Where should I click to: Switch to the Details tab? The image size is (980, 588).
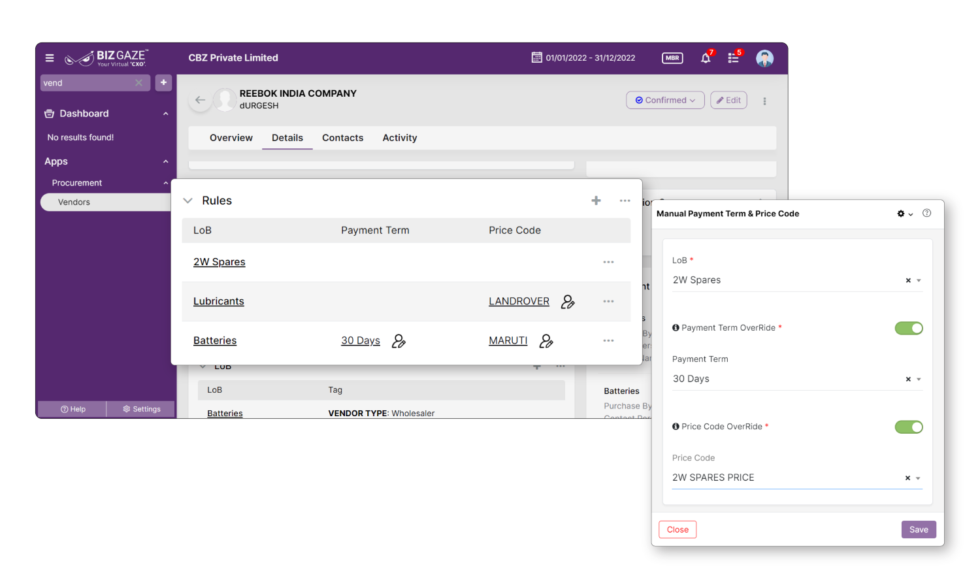tap(287, 138)
